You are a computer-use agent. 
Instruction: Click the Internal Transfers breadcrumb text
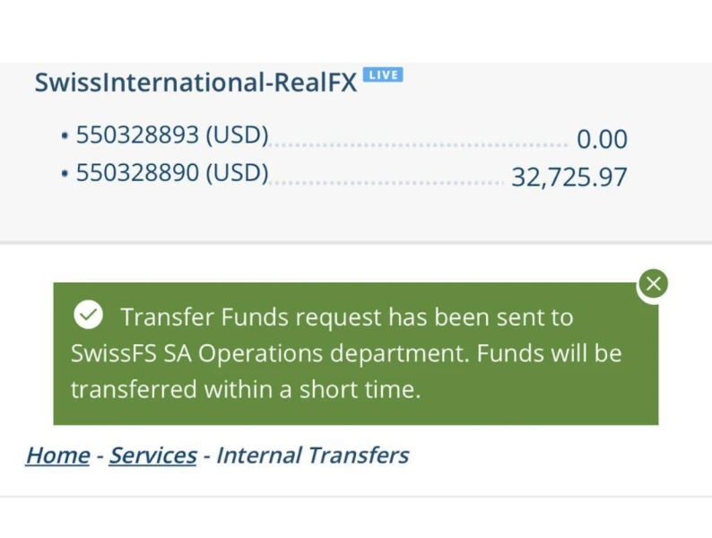(x=312, y=456)
